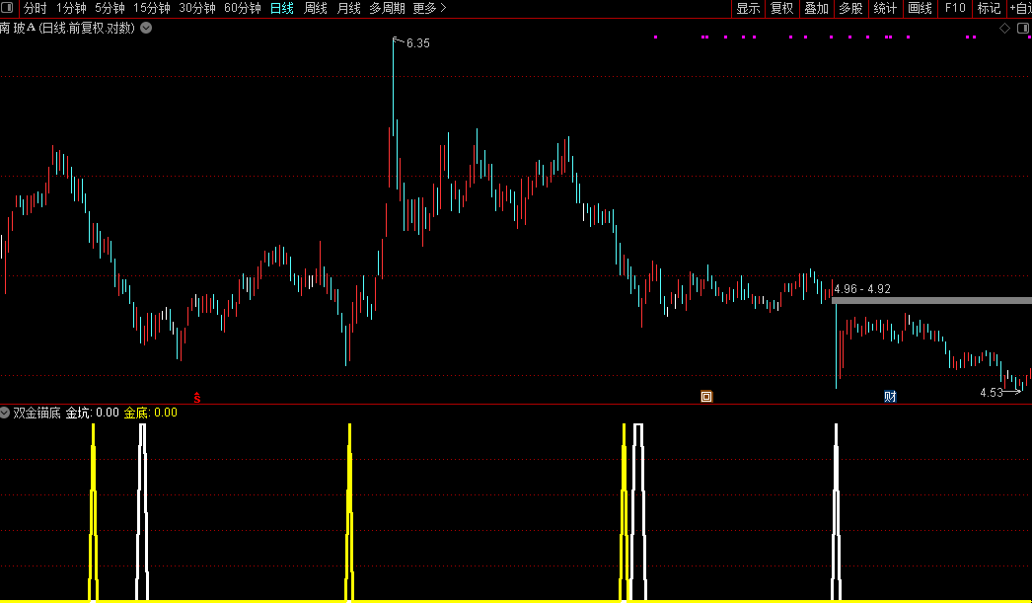Select the 日线 daily chart tab
This screenshot has width=1032, height=603.
pos(282,8)
